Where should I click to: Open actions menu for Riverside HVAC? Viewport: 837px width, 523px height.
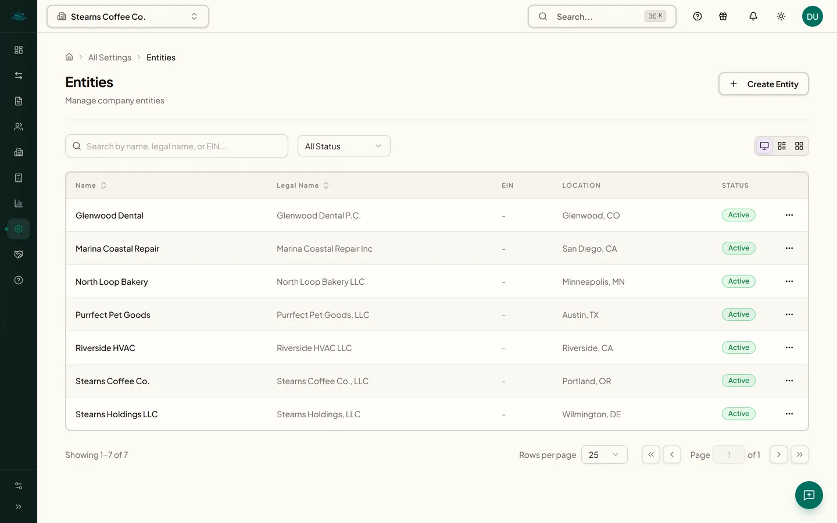(789, 348)
